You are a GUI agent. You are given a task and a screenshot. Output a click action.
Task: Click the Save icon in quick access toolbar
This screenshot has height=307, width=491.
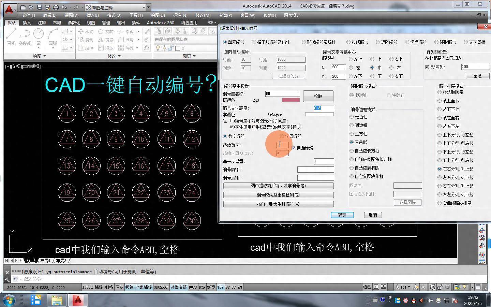coord(40,7)
